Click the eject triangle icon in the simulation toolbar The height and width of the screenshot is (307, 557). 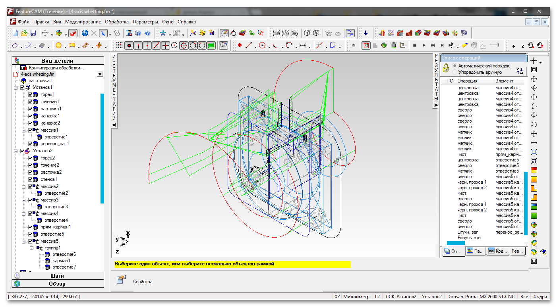click(354, 46)
